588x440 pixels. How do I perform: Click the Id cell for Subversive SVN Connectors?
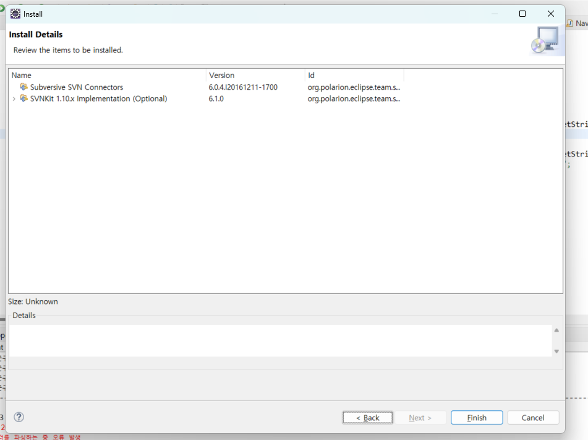(354, 87)
